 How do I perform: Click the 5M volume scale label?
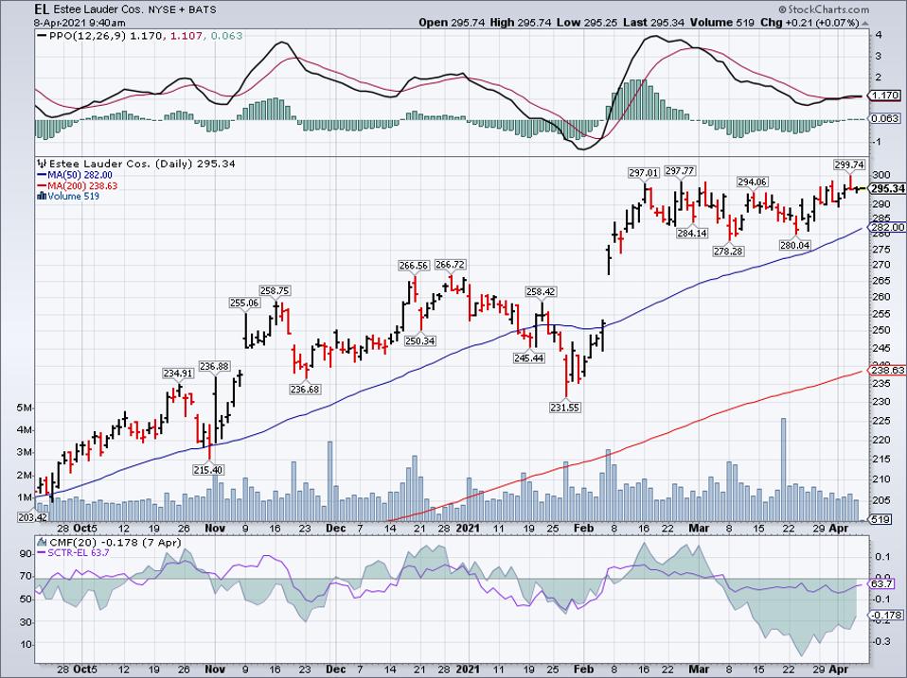coord(24,408)
